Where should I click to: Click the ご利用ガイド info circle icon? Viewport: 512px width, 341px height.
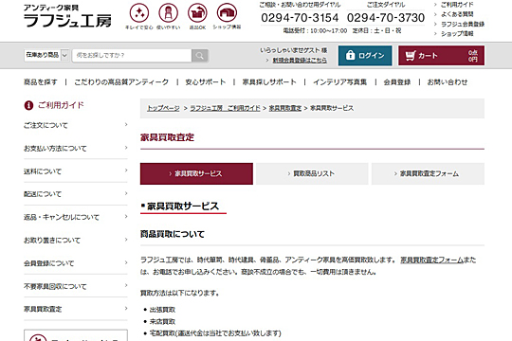[x=28, y=105]
